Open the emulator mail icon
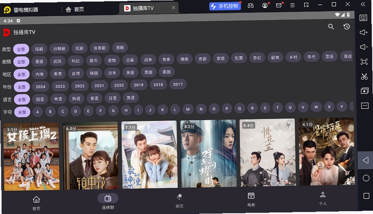The width and height of the screenshot is (373, 214). (x=278, y=5)
